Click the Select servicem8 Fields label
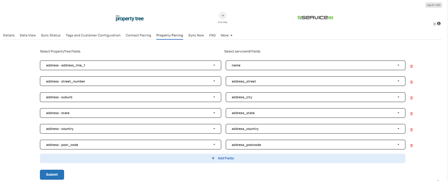This screenshot has width=448, height=181. [x=242, y=51]
